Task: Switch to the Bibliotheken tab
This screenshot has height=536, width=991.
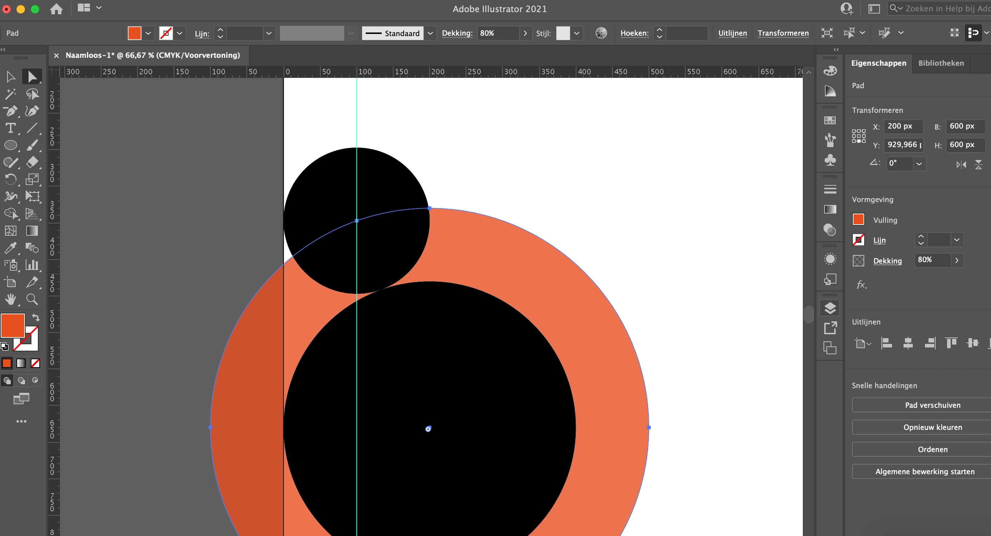Action: coord(941,63)
